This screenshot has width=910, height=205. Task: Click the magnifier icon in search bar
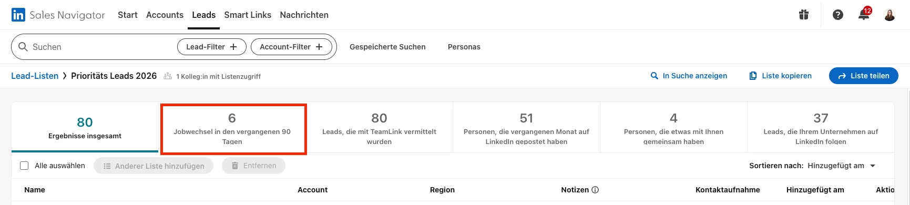[x=23, y=47]
